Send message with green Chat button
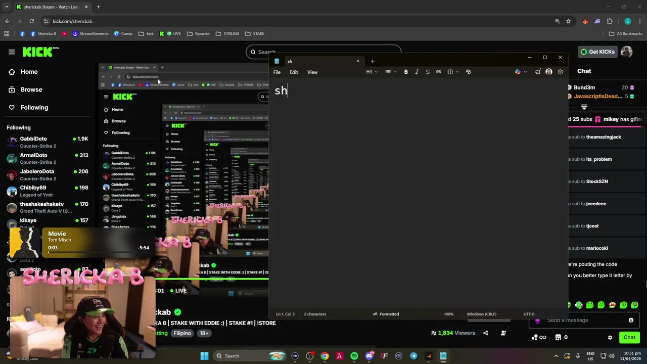Screen dimensions: 647x364 629,337
